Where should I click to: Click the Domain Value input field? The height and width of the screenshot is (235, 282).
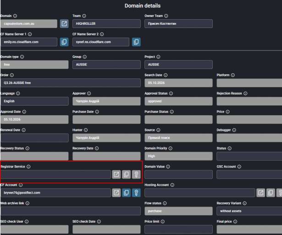178,174
